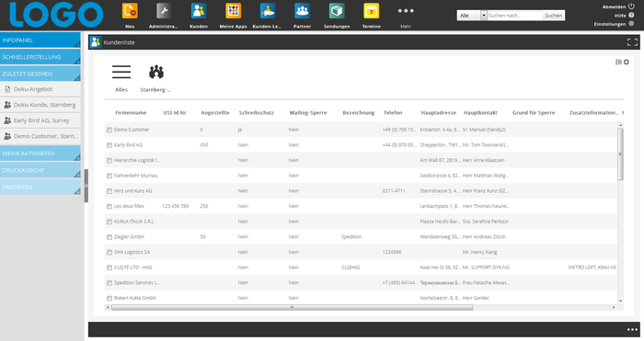Sort by Mailing-Sperre column header
Screen dimensions: 644x341
coord(308,112)
